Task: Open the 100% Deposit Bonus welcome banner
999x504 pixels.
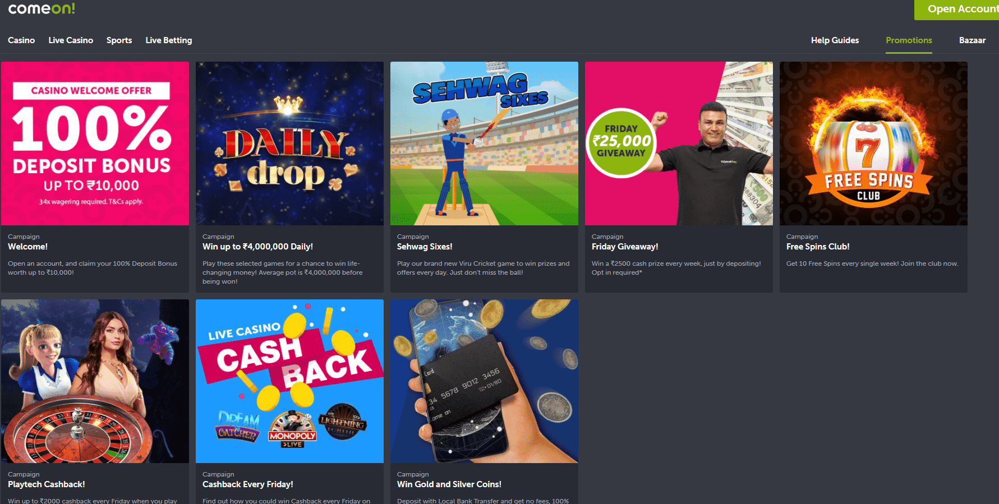Action: [95, 144]
